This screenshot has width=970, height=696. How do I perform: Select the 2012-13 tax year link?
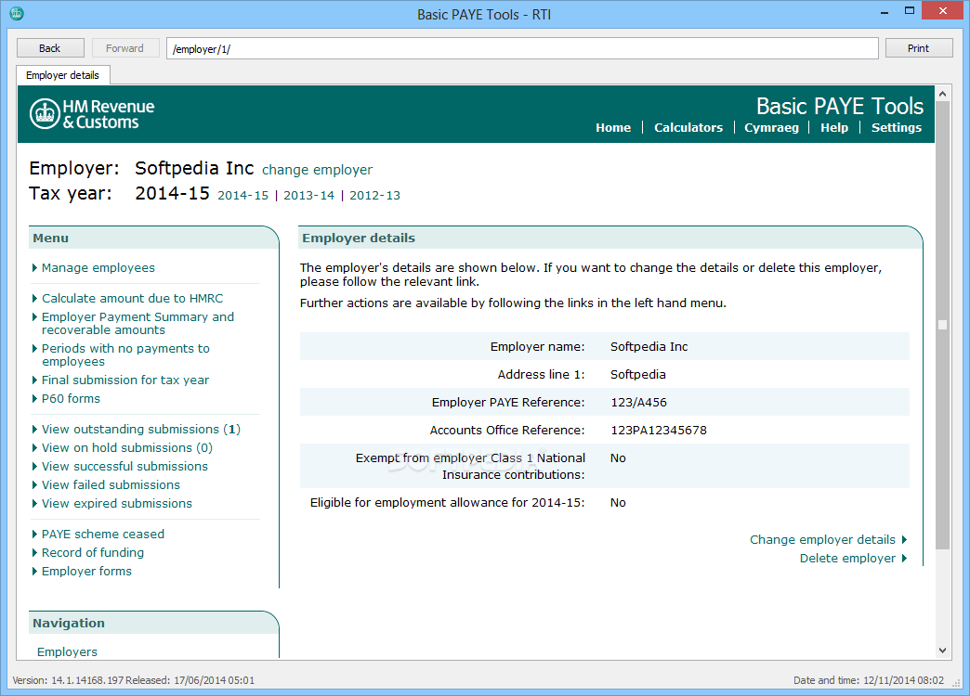click(x=374, y=196)
